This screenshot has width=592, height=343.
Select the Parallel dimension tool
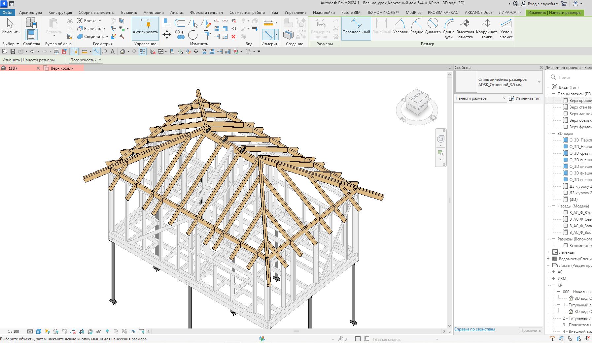[356, 28]
